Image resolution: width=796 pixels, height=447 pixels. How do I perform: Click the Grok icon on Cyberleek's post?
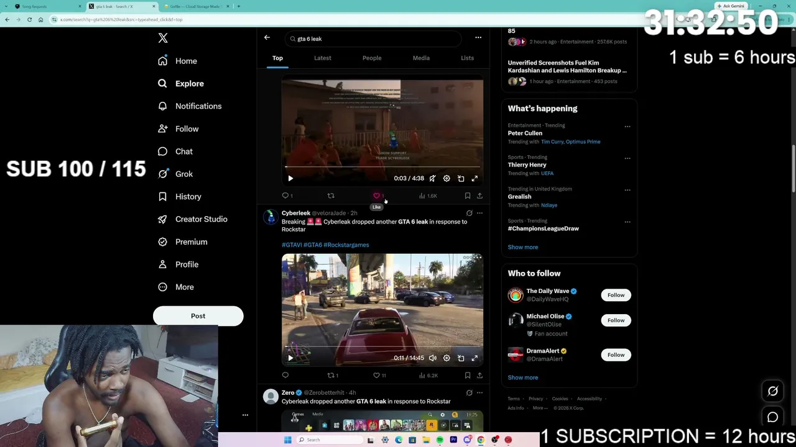(x=470, y=213)
